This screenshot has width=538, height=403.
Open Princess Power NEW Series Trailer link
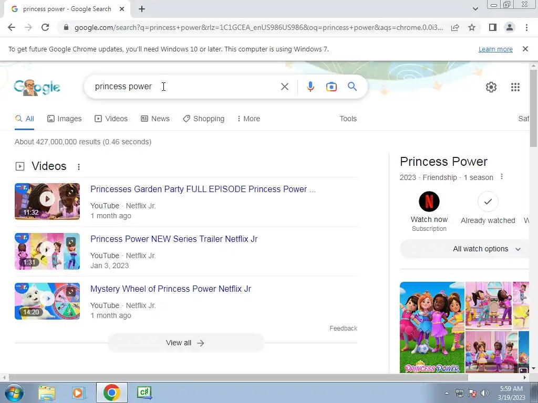pos(174,239)
